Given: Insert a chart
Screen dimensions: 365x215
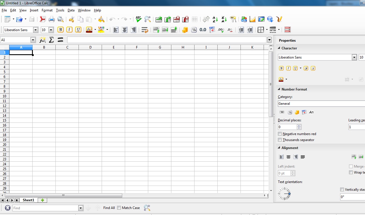Looking at the screenshot, I should pyautogui.click(x=252, y=19).
